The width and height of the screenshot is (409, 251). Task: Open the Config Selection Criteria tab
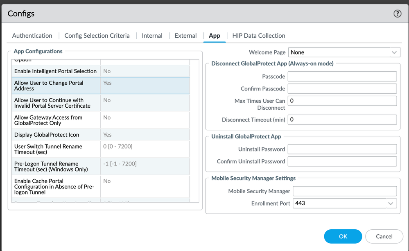click(97, 36)
